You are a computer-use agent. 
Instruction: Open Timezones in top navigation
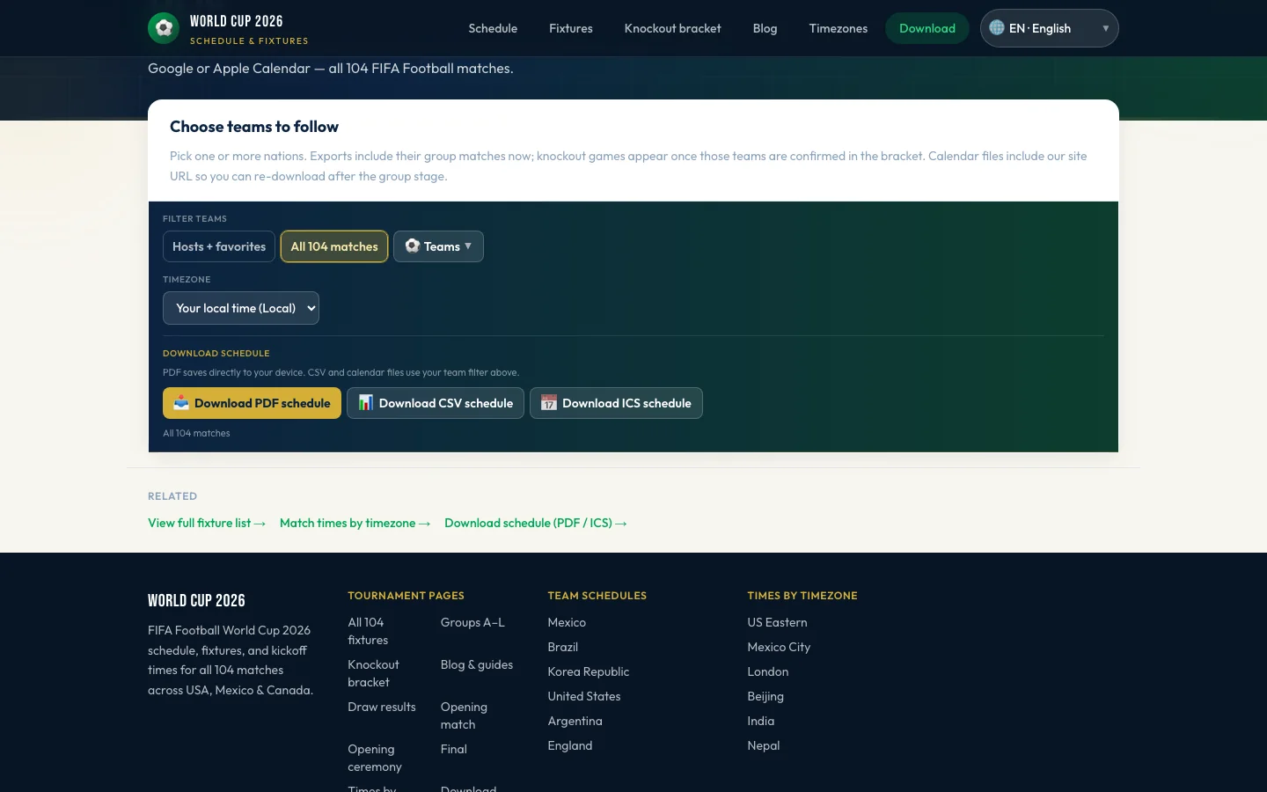click(839, 28)
